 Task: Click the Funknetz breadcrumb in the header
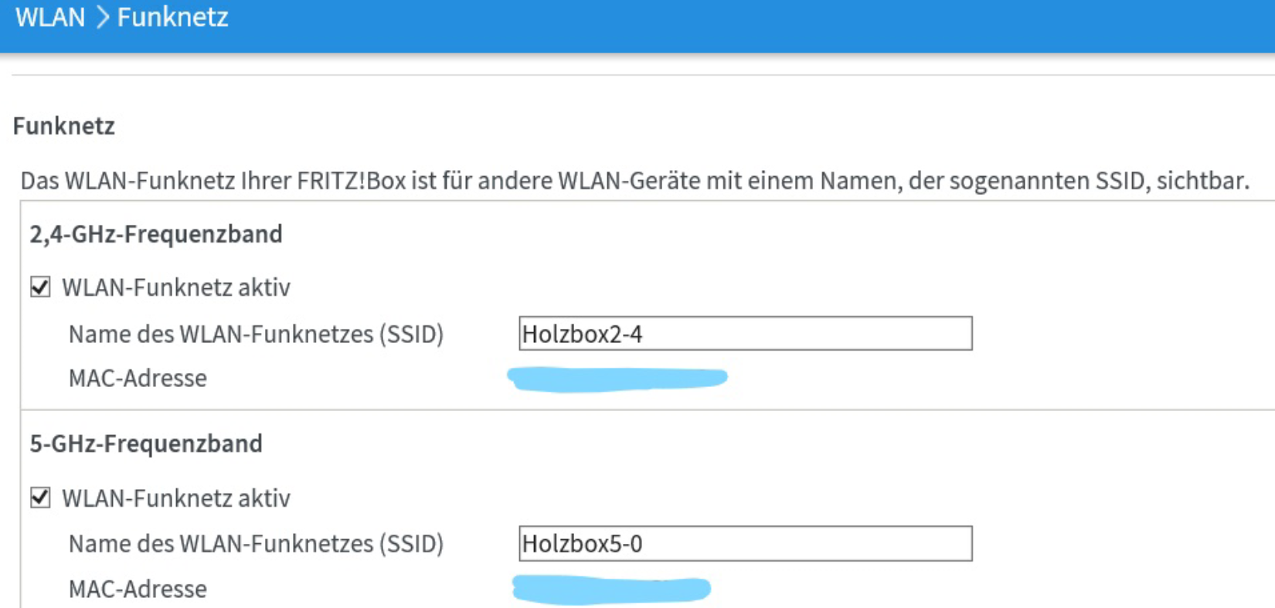(172, 17)
